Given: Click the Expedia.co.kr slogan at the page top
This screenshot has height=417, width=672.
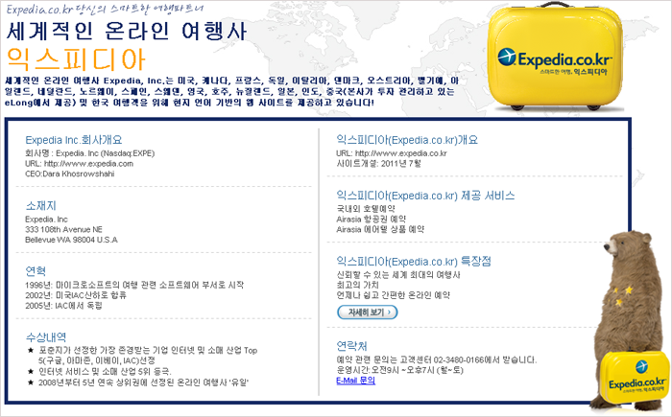Looking at the screenshot, I should 105,9.
